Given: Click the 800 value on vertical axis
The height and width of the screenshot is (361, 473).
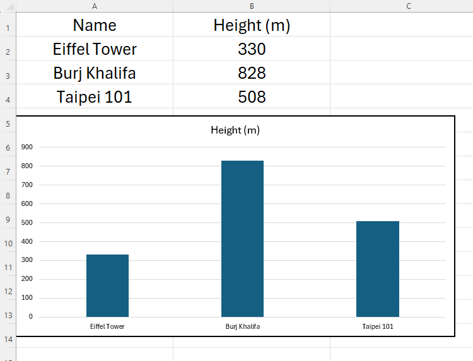Looking at the screenshot, I should (x=27, y=166).
